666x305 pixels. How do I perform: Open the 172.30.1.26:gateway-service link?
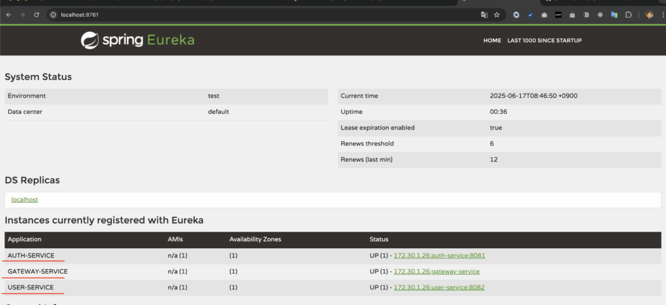click(x=436, y=271)
